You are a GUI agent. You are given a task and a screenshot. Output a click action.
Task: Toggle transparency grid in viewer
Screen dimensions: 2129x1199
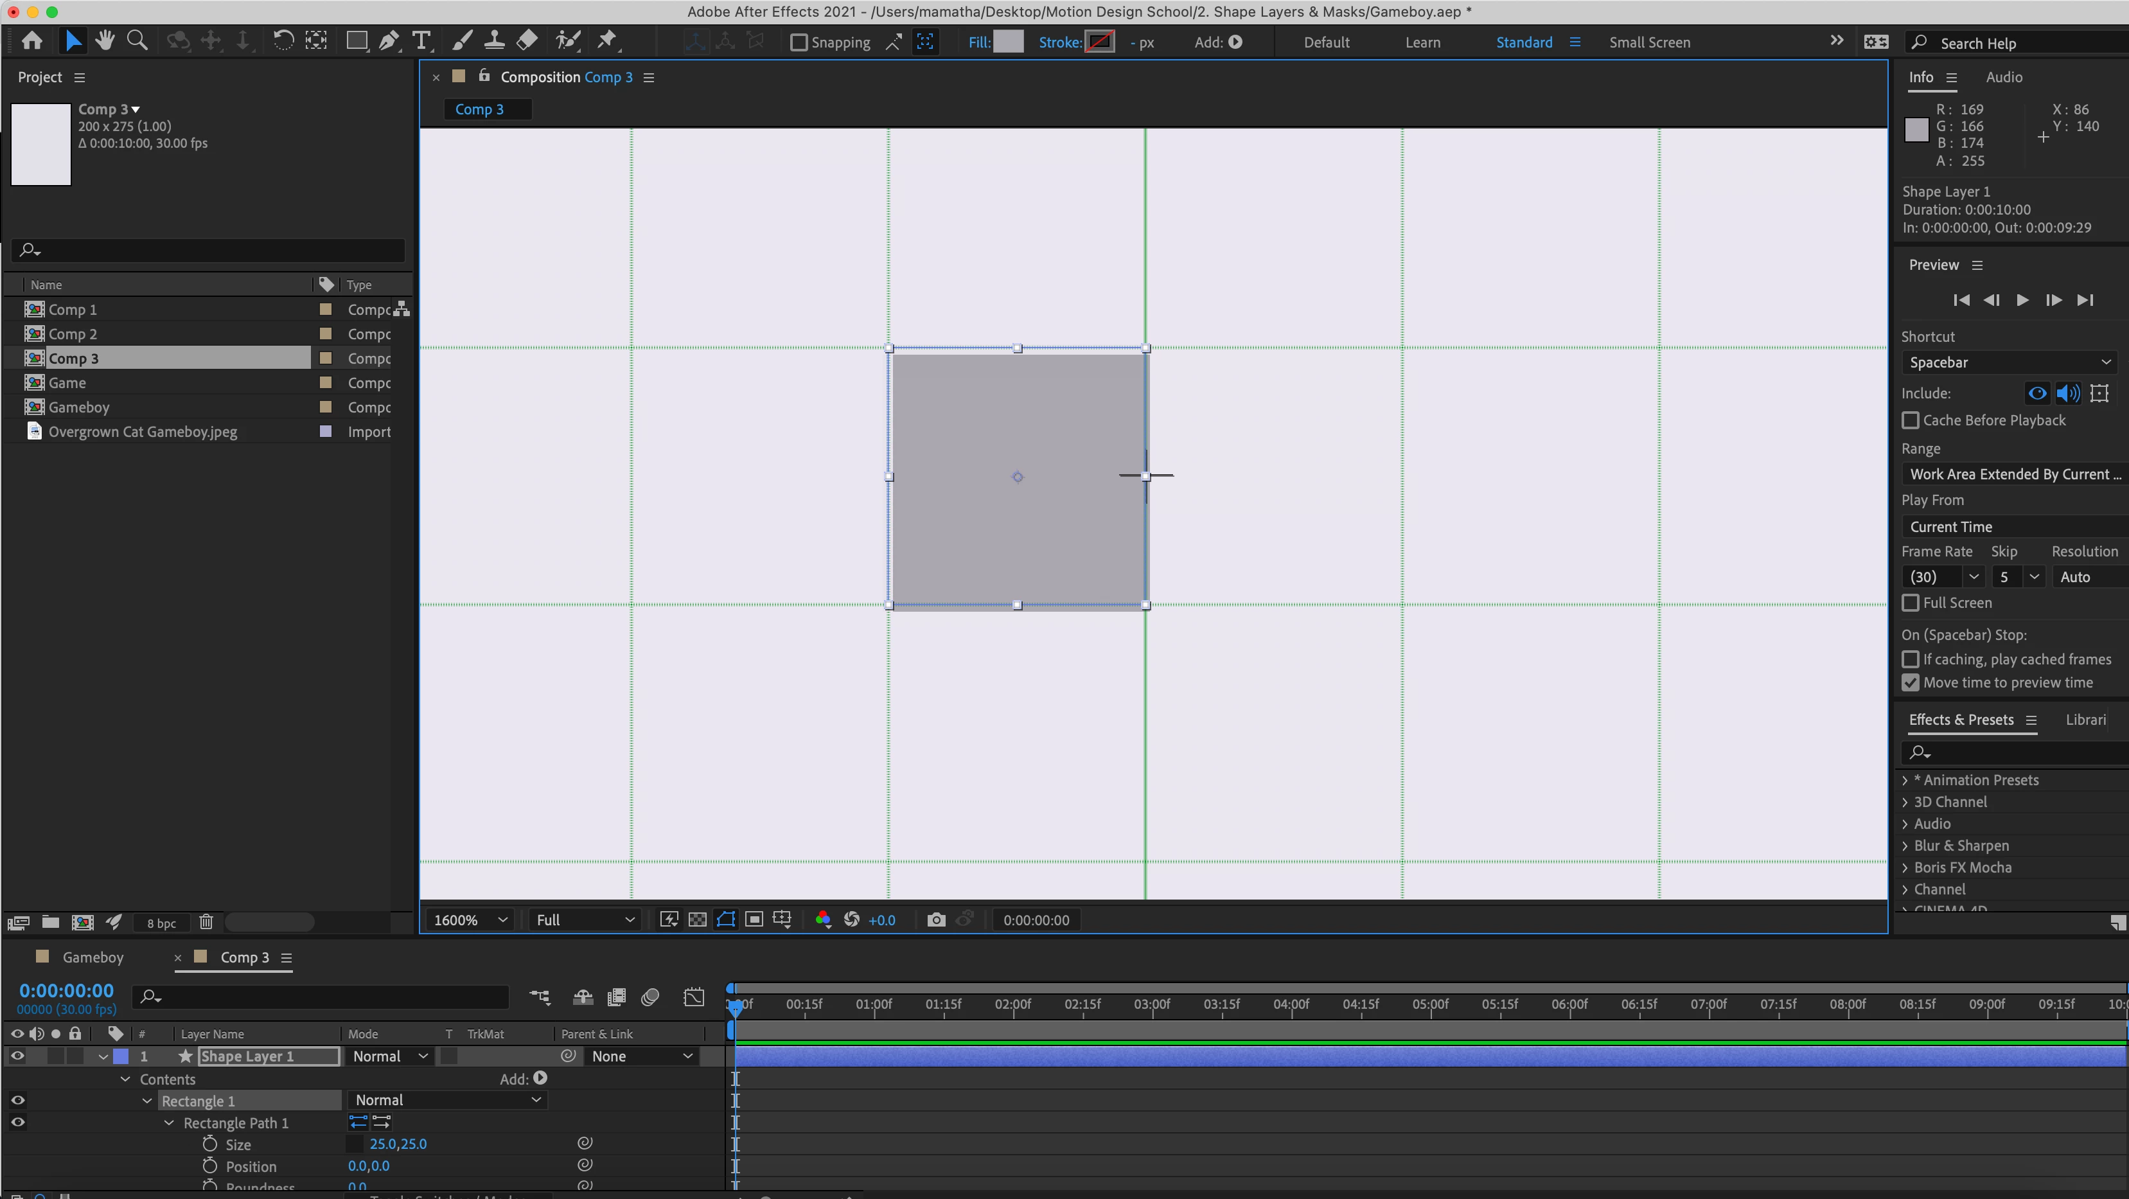click(698, 919)
